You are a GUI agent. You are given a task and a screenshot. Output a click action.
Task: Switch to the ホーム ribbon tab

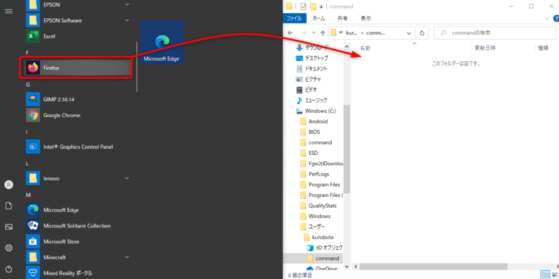click(319, 19)
